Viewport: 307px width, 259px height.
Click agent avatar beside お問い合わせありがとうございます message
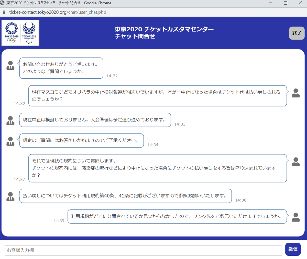[x=10, y=65]
